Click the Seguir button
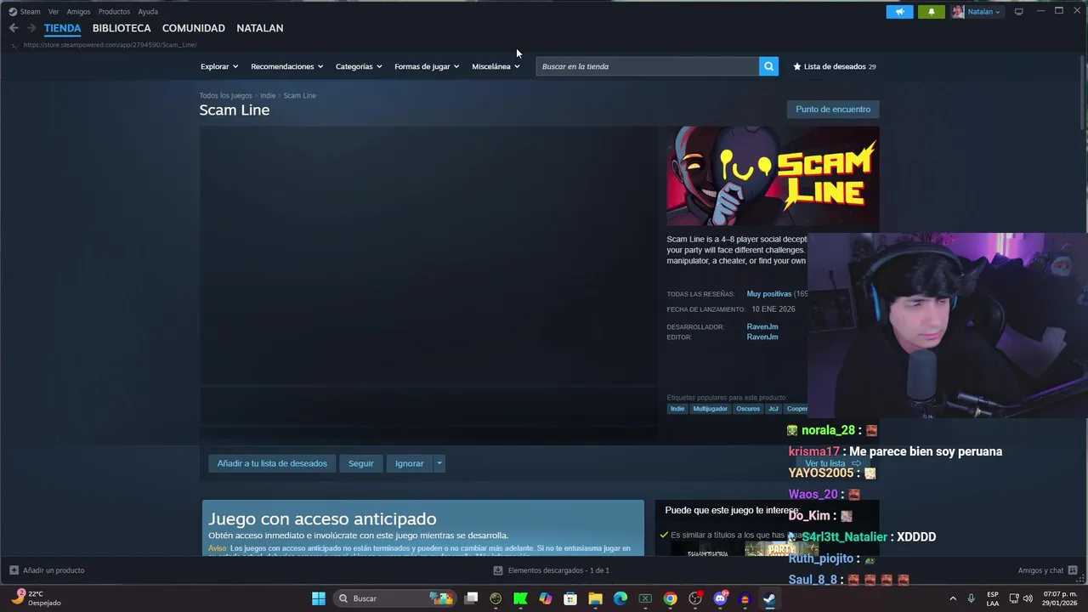The width and height of the screenshot is (1088, 612). pyautogui.click(x=360, y=463)
